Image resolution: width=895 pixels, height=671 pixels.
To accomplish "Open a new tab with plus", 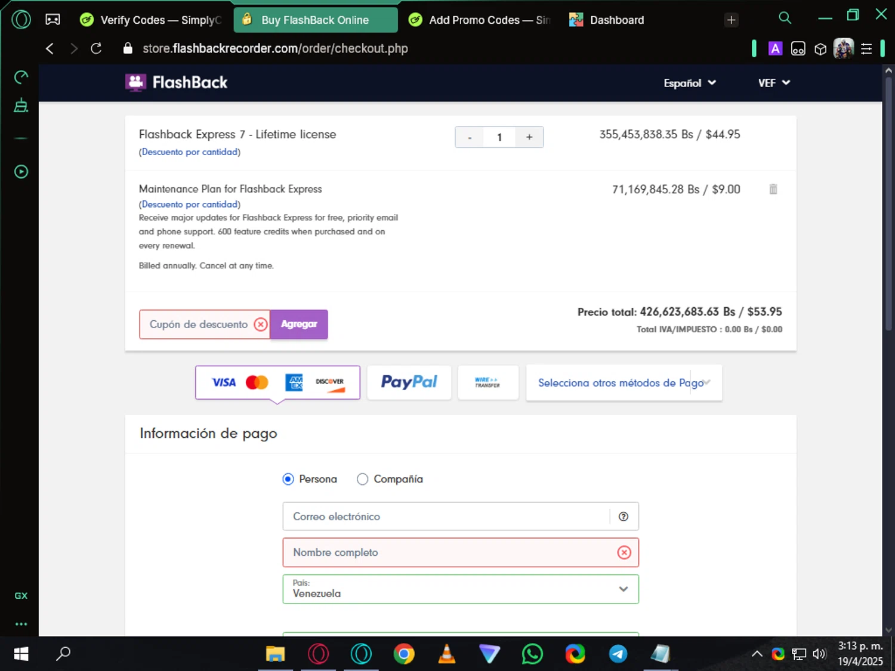I will pos(731,20).
